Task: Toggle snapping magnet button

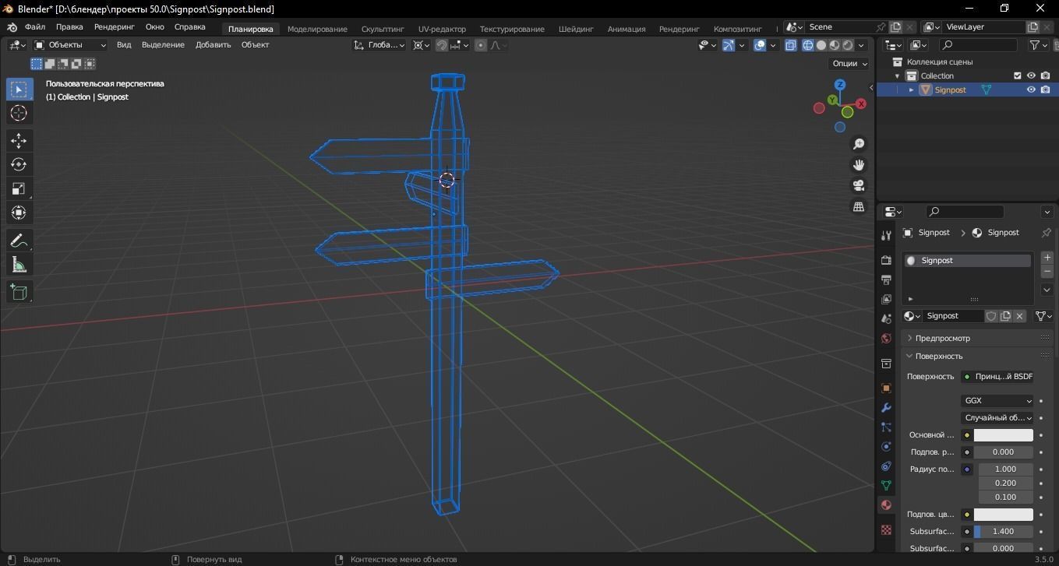Action: [442, 45]
